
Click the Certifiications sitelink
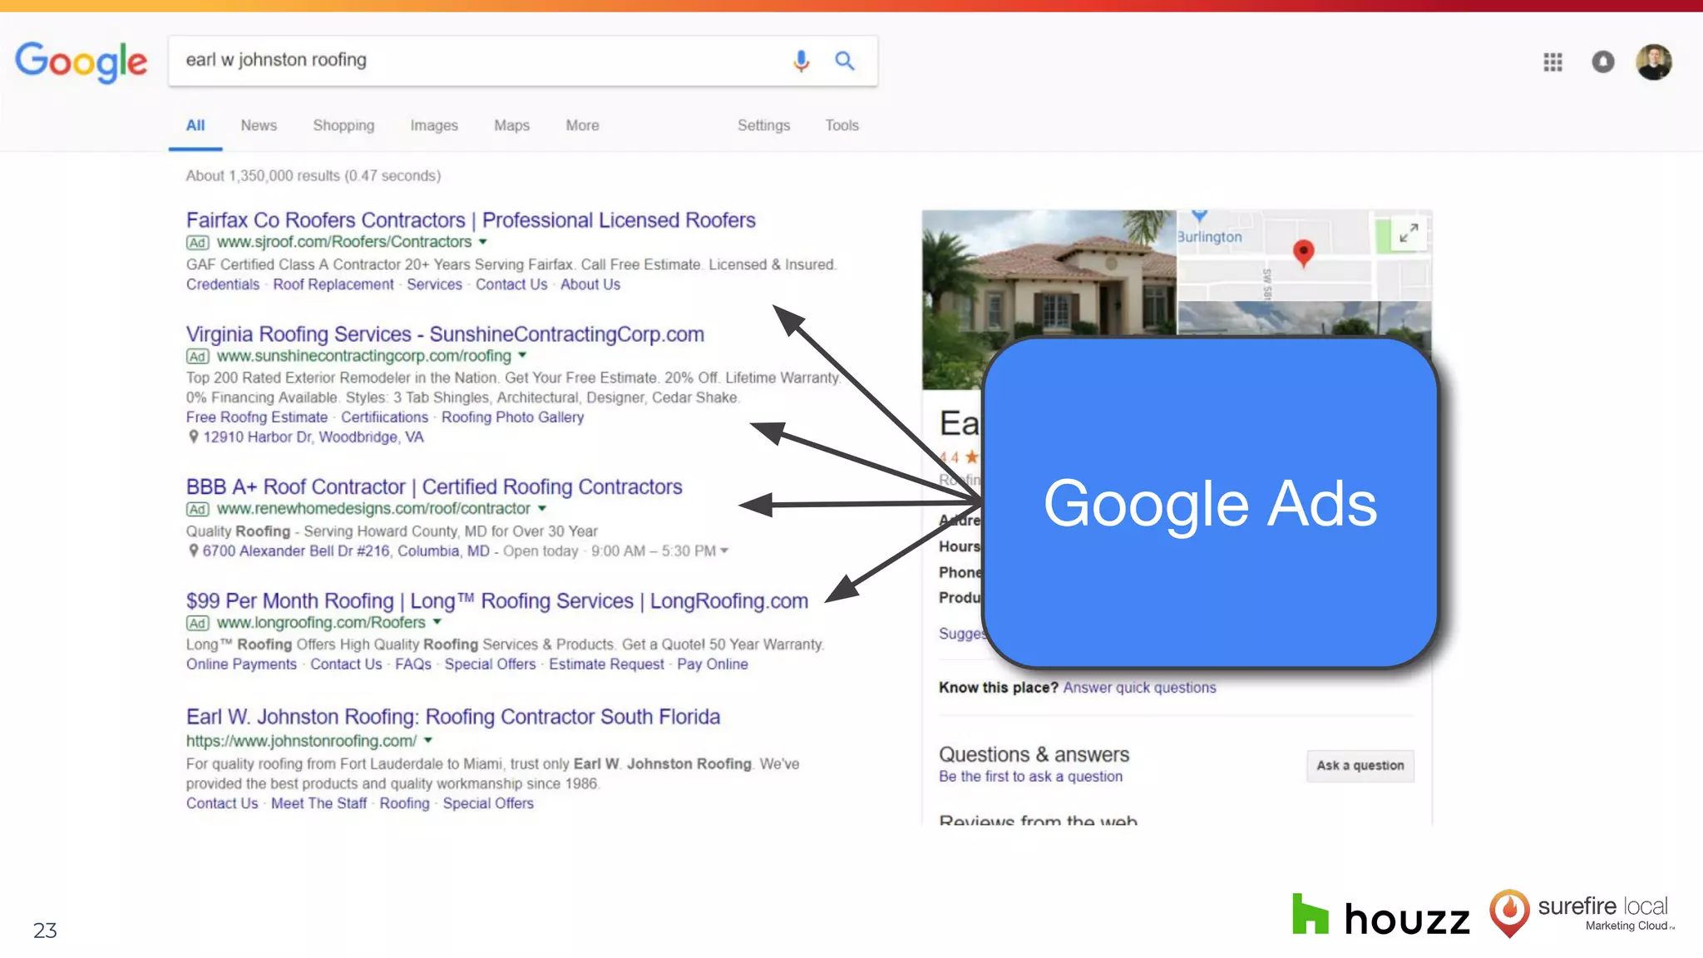click(384, 417)
